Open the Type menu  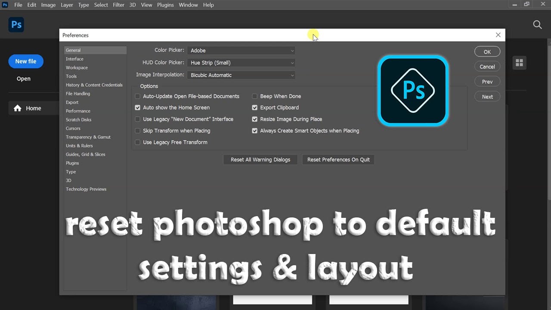[84, 5]
